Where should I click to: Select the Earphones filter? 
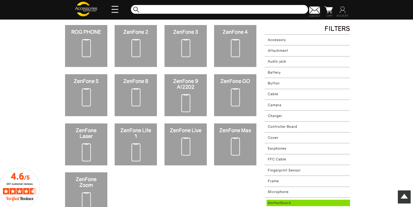coord(307,148)
